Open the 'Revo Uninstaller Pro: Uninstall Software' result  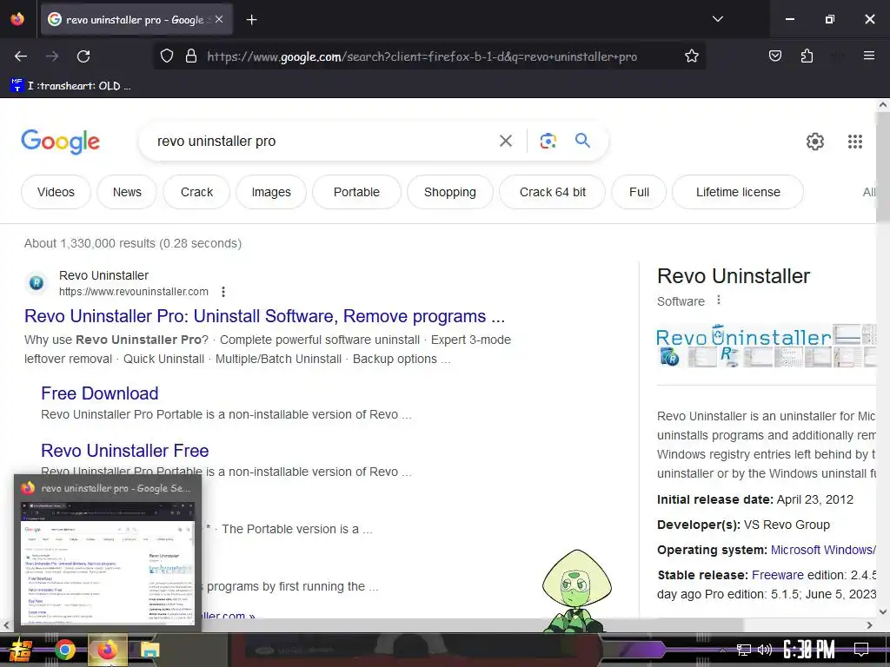264,316
